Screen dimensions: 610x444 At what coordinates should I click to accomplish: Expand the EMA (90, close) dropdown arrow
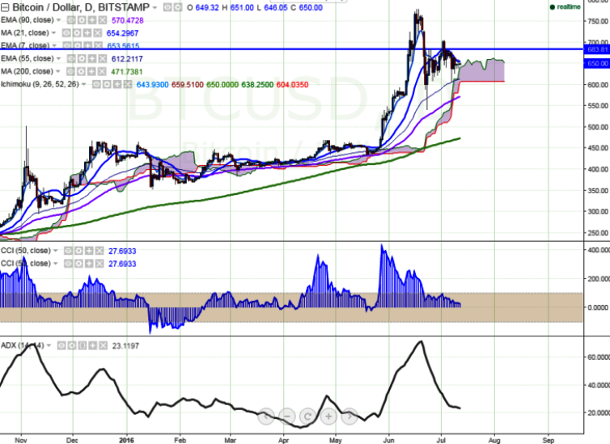click(58, 21)
